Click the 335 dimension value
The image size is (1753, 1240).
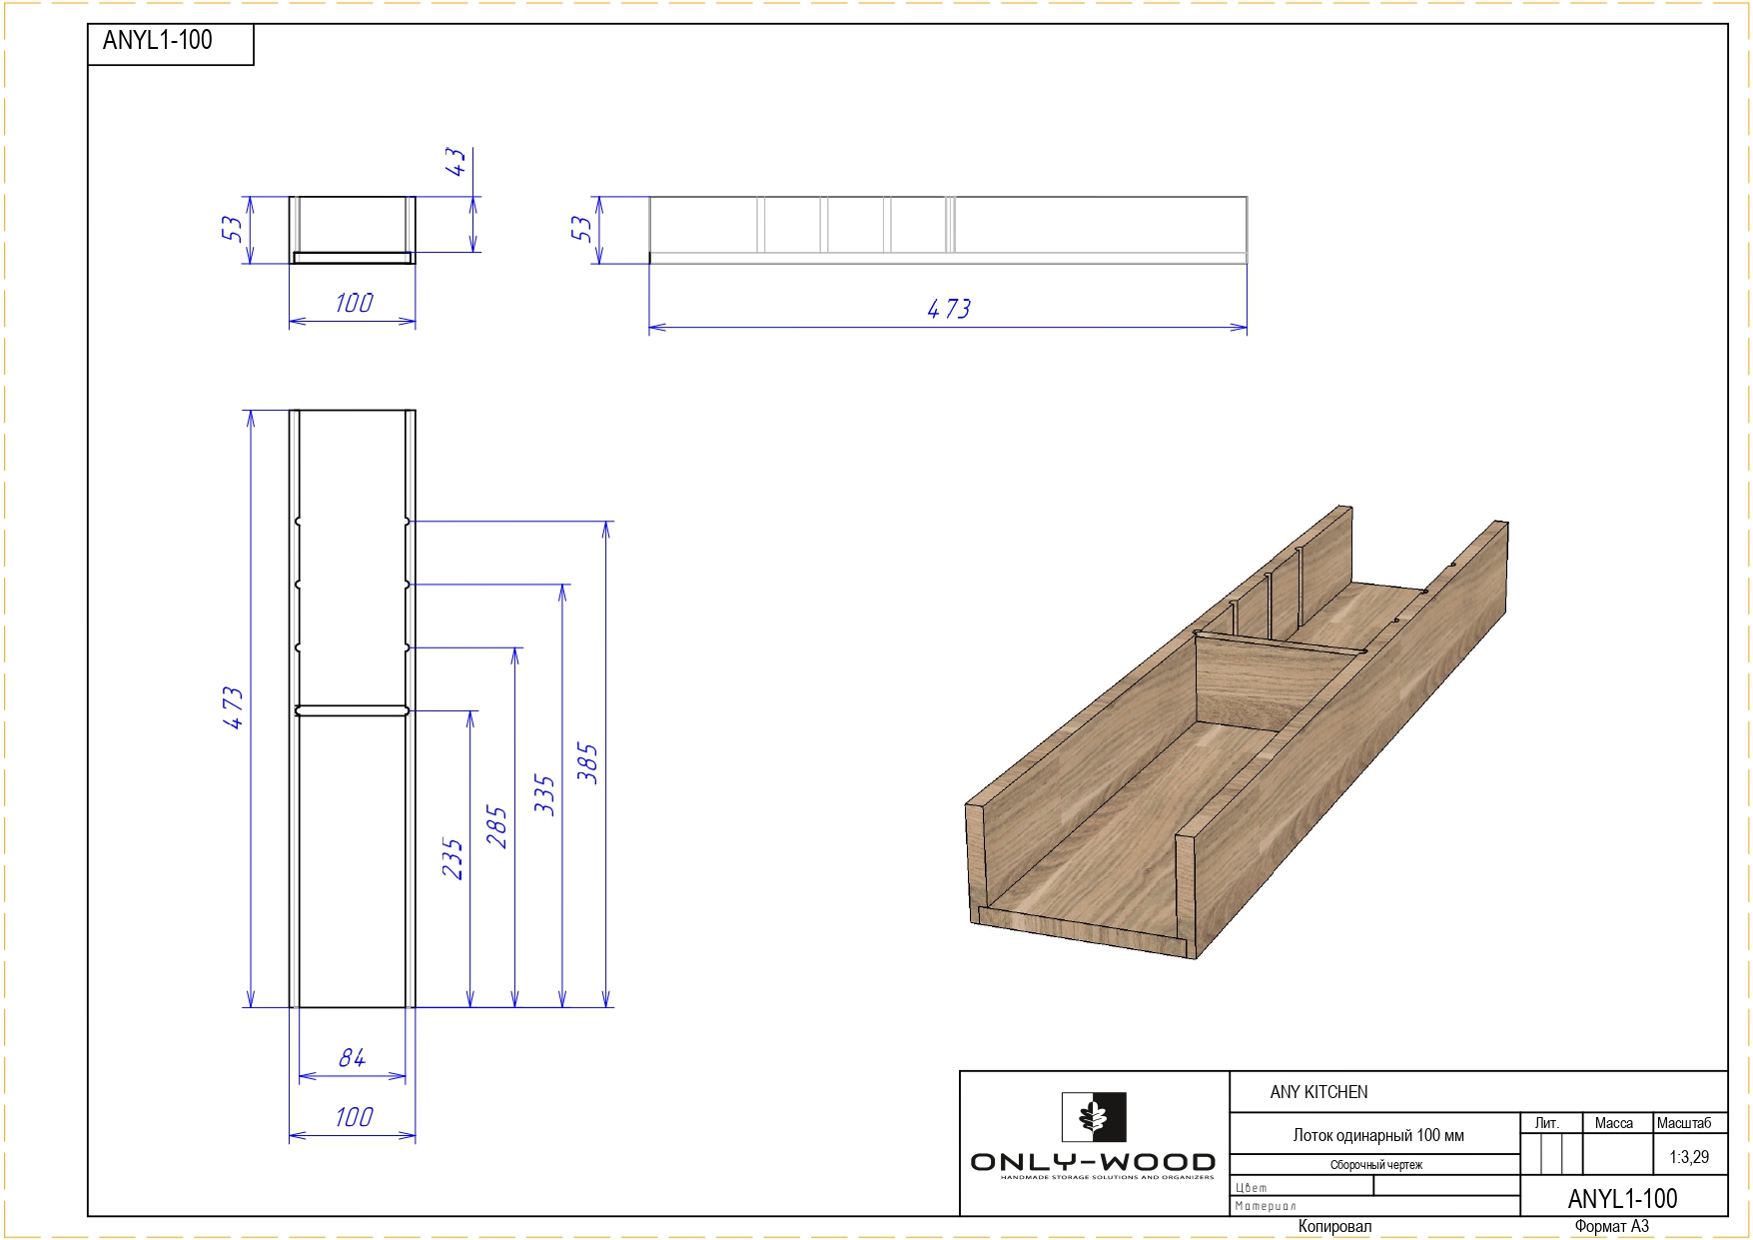pyautogui.click(x=543, y=794)
